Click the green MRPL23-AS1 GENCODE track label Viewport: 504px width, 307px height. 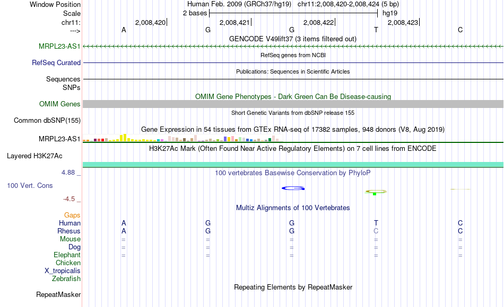(59, 46)
